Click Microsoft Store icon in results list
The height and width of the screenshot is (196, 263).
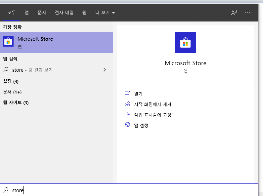(8, 41)
